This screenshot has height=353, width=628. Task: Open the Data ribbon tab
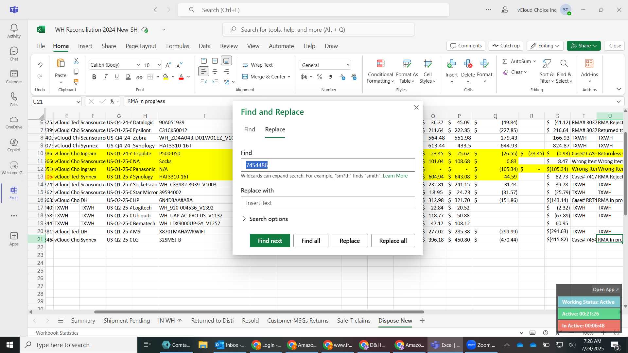coord(205,46)
